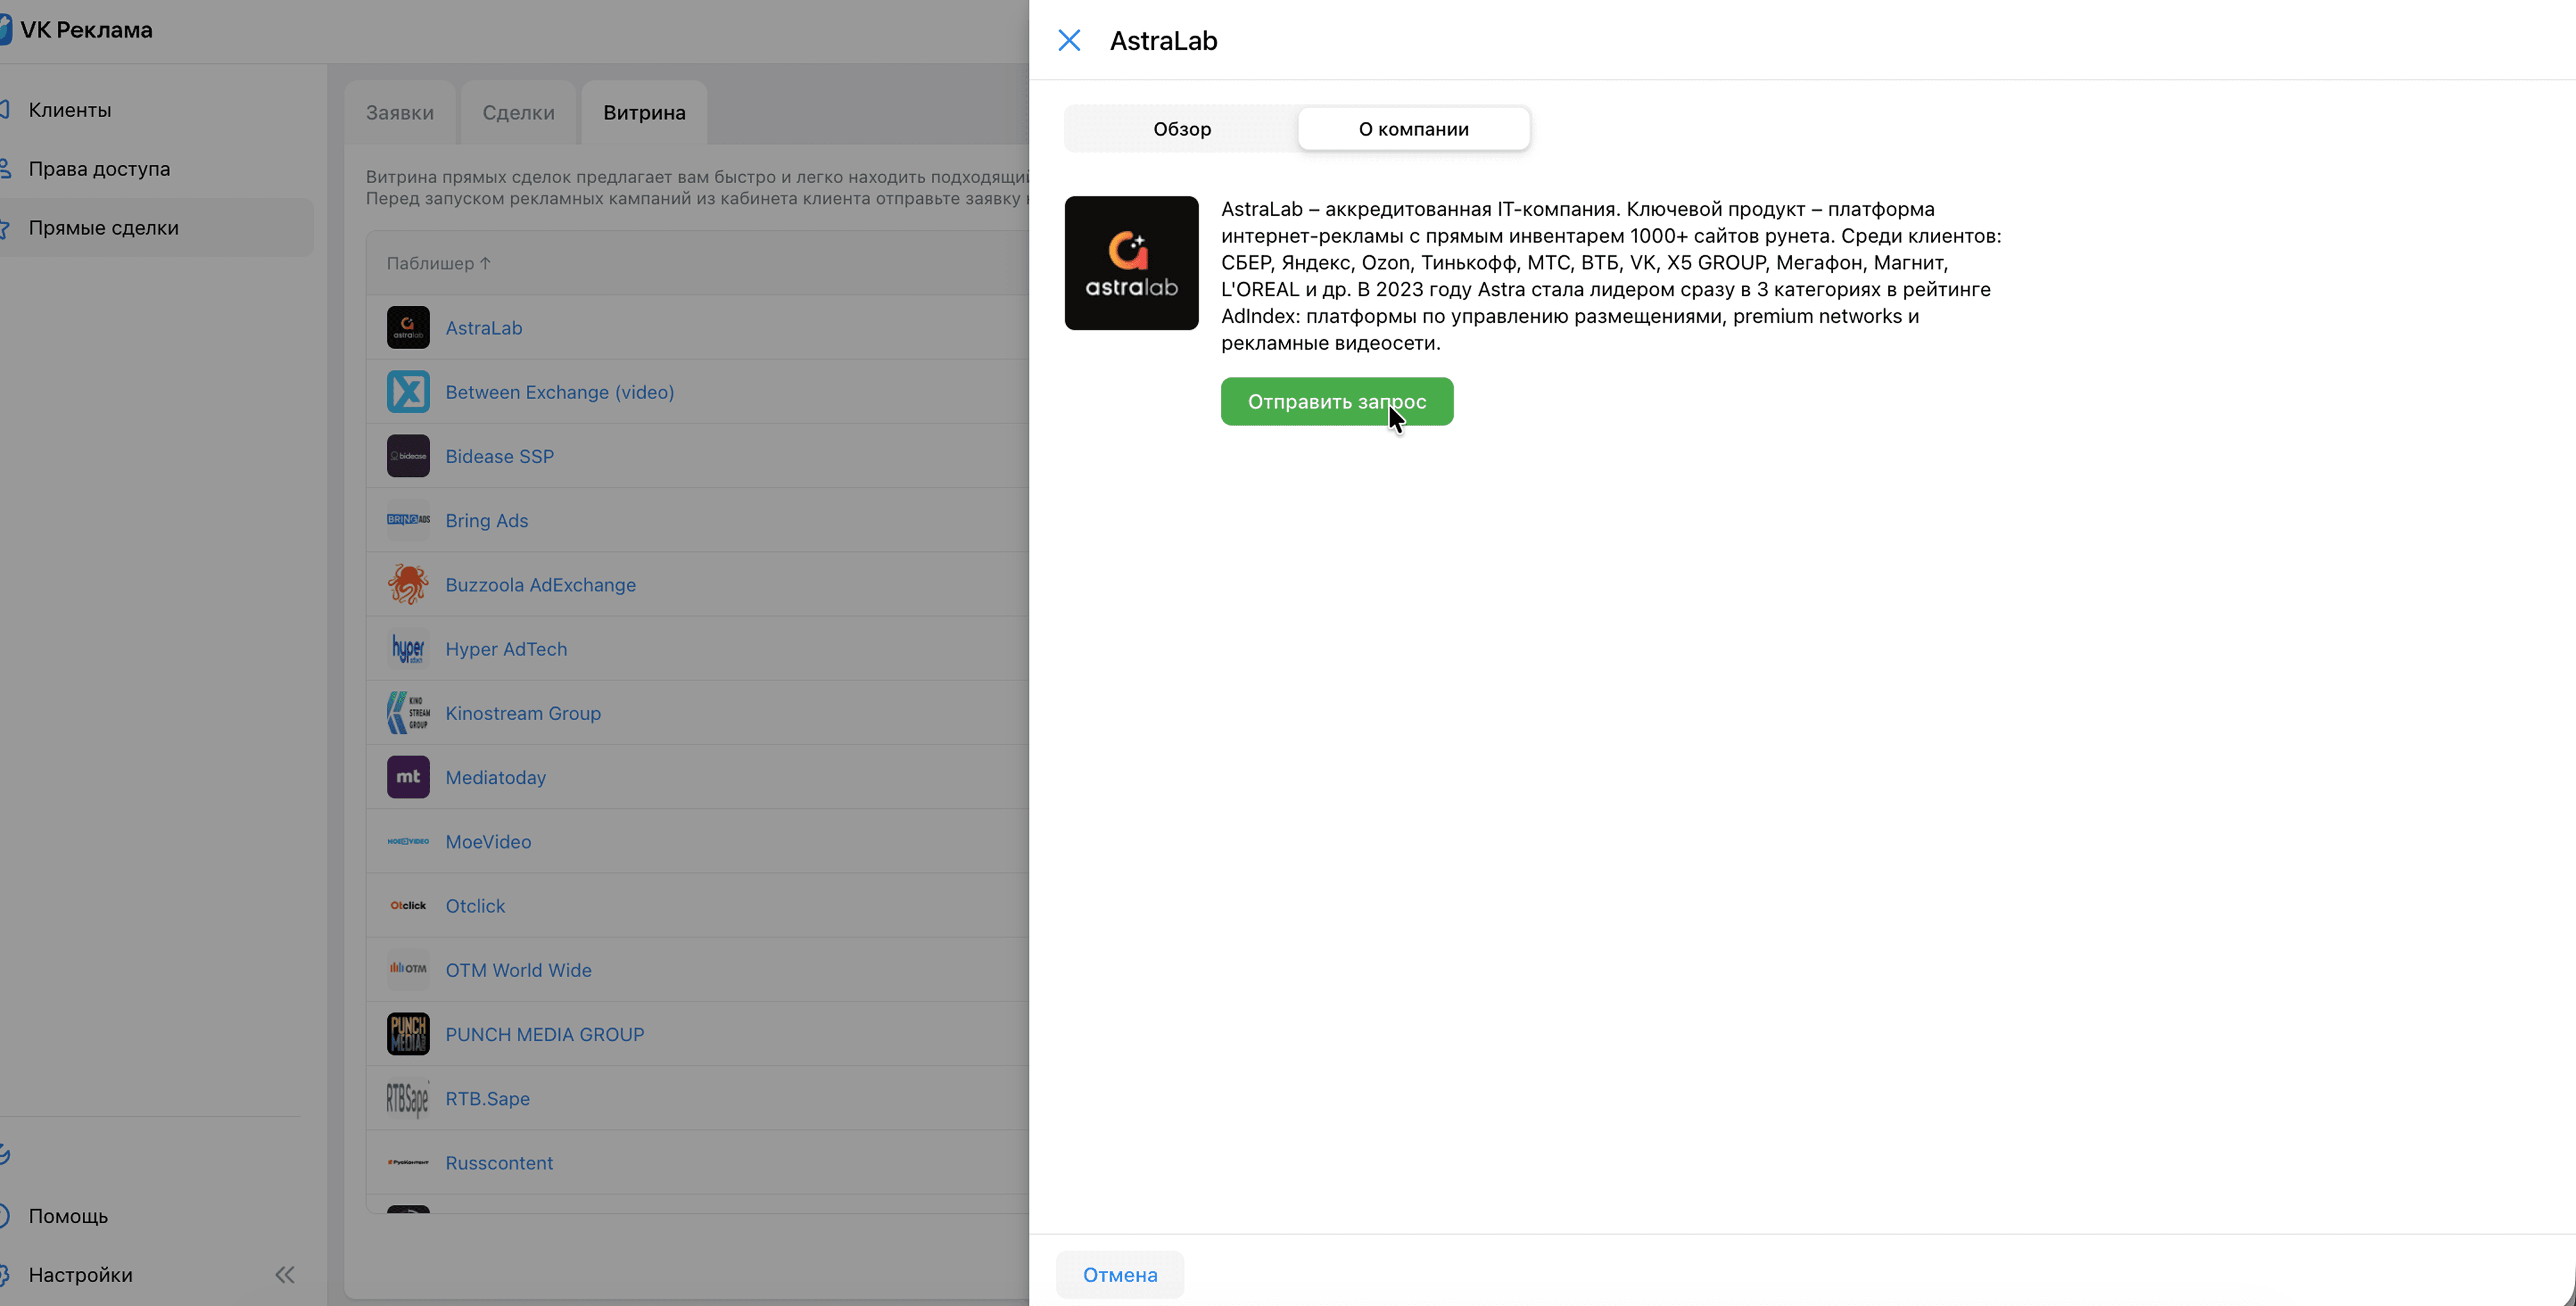This screenshot has width=2576, height=1306.
Task: Click the Russcontent logo icon
Action: pyautogui.click(x=408, y=1163)
